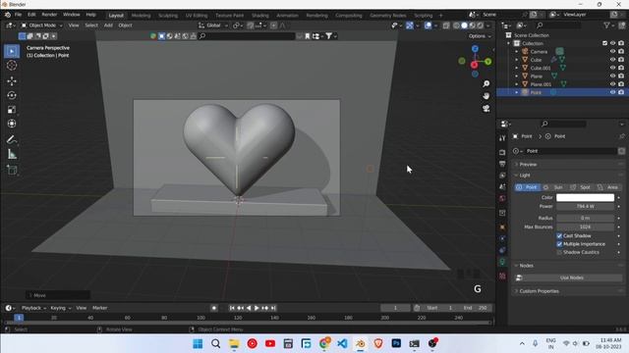This screenshot has height=353, width=629.
Task: Click the zoom magnifier viewport icon
Action: click(486, 83)
